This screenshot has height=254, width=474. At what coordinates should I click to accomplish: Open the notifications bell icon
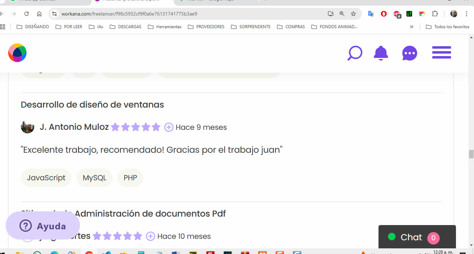381,53
